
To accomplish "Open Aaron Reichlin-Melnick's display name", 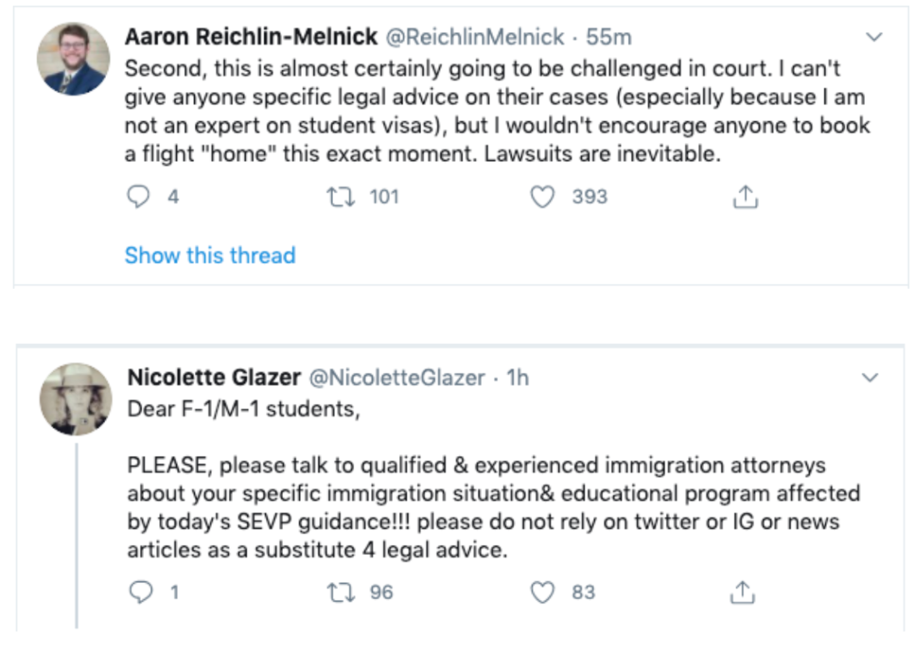I will coord(251,36).
